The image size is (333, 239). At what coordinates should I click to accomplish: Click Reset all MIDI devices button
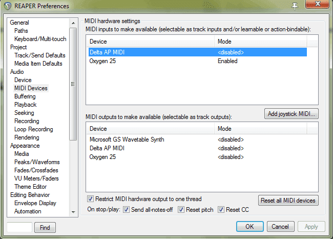(x=288, y=201)
